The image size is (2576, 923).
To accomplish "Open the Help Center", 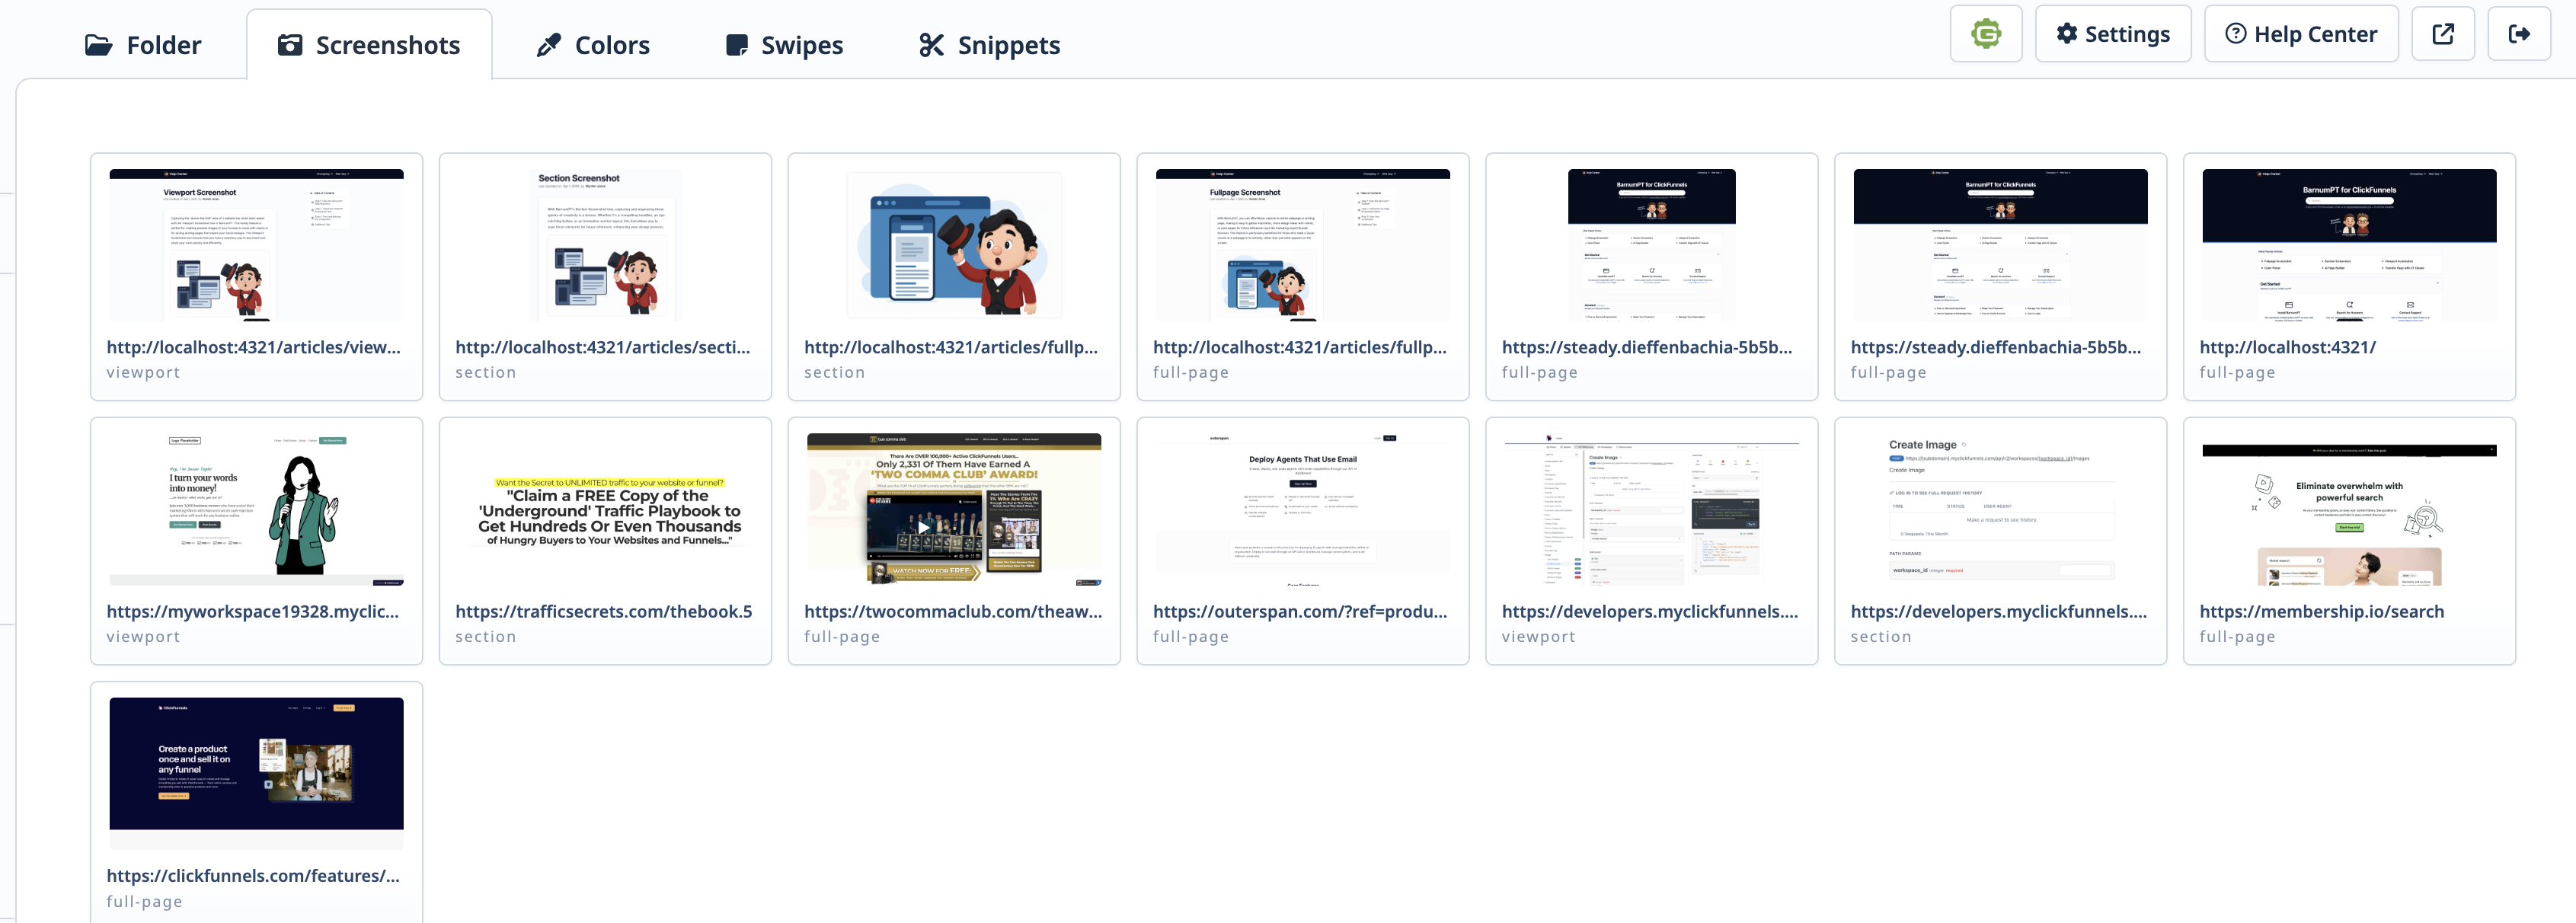I will point(2300,34).
